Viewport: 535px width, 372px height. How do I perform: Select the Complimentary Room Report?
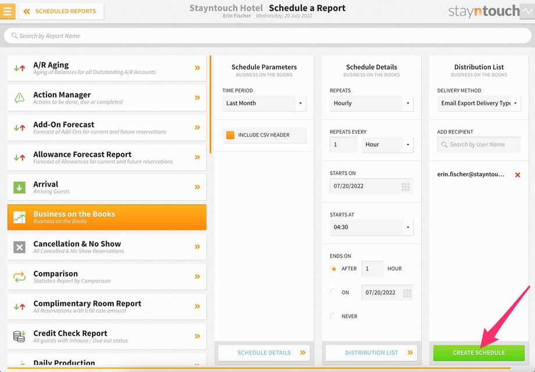pyautogui.click(x=107, y=306)
